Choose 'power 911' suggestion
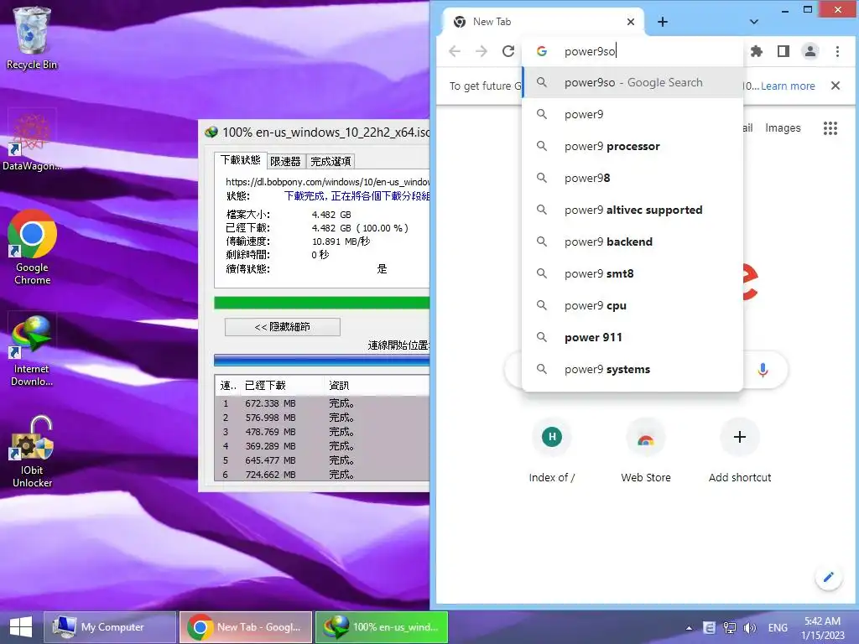Screen dimensions: 859x644 tap(633, 337)
